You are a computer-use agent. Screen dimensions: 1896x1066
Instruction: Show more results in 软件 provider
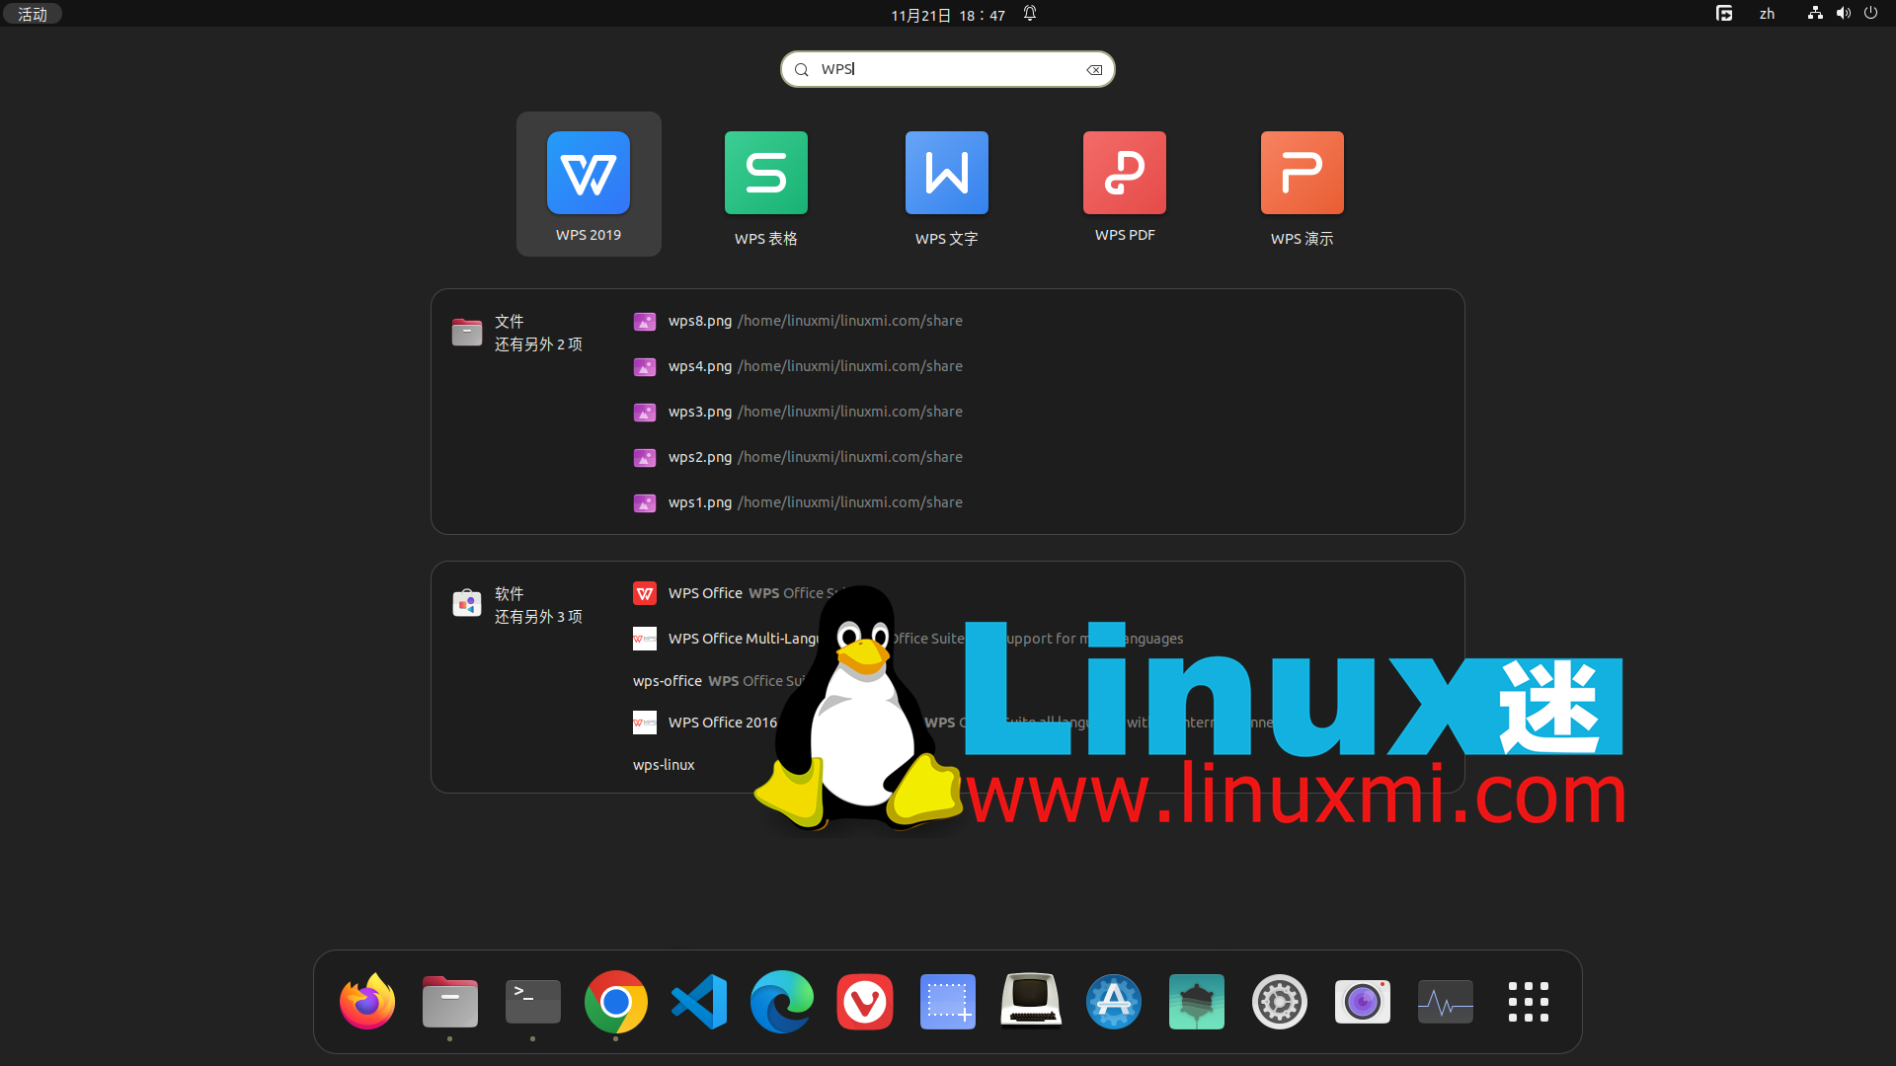click(x=520, y=605)
